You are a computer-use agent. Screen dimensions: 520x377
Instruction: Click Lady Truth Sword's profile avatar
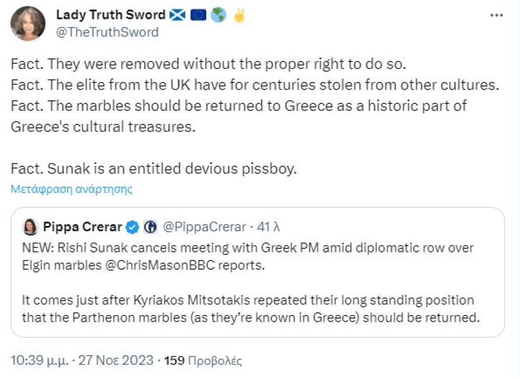pos(28,24)
